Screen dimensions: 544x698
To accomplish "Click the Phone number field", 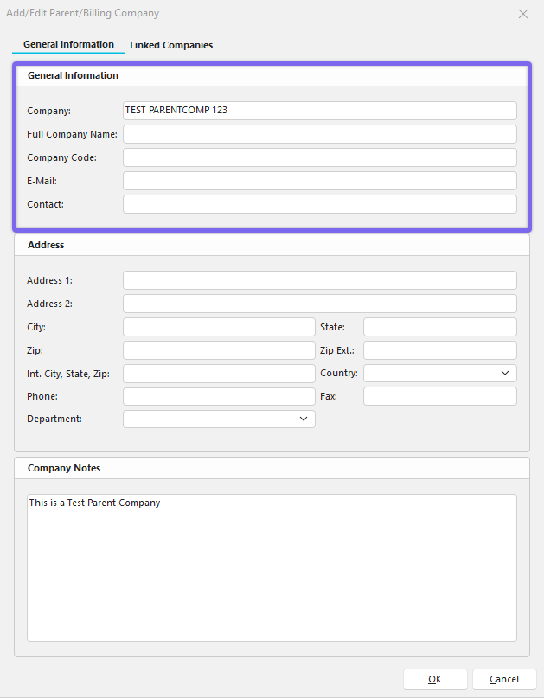I will (219, 396).
